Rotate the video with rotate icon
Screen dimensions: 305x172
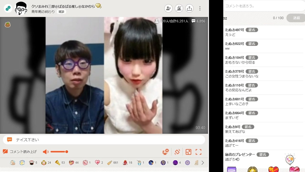tap(177, 152)
